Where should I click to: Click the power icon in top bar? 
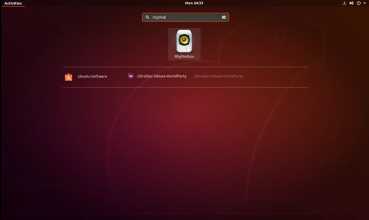click(359, 3)
